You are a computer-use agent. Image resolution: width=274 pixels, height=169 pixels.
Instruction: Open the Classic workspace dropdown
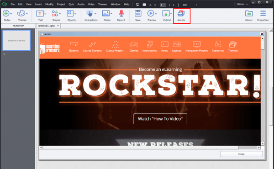(x=242, y=4)
